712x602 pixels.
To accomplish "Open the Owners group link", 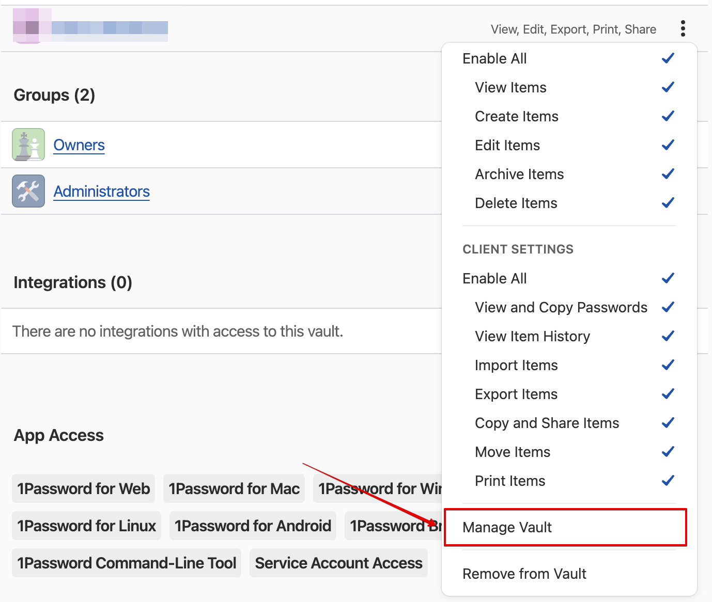I will click(79, 145).
